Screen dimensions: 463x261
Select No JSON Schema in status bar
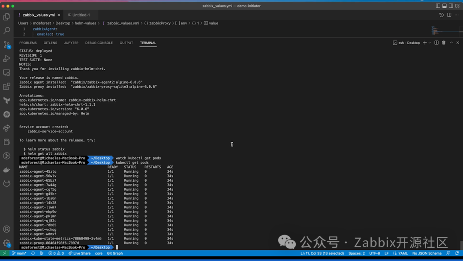(427, 253)
